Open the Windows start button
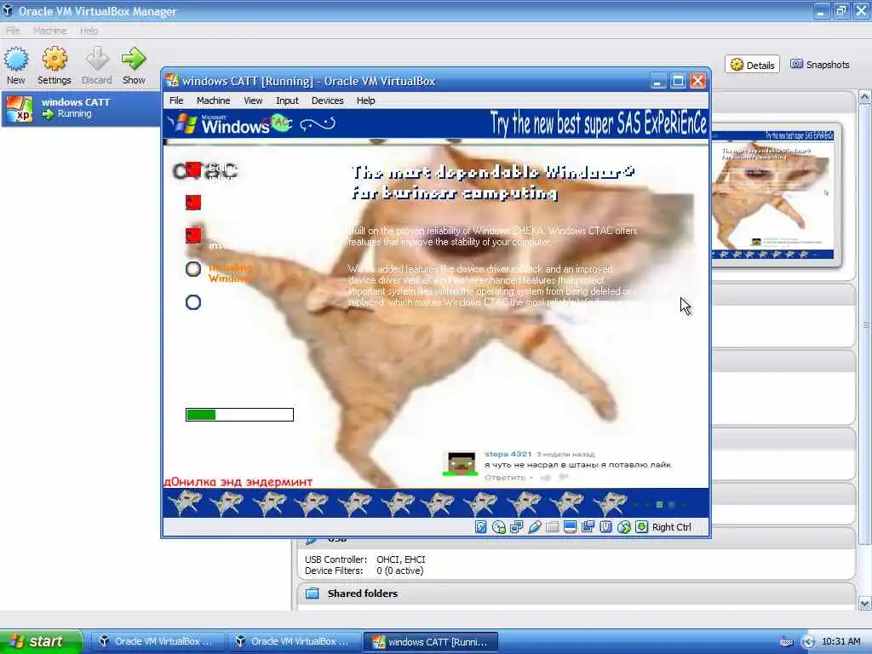This screenshot has width=872, height=654. [41, 642]
